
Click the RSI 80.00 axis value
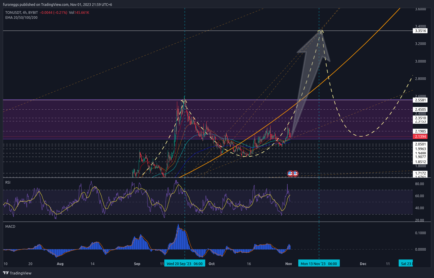pos(420,184)
